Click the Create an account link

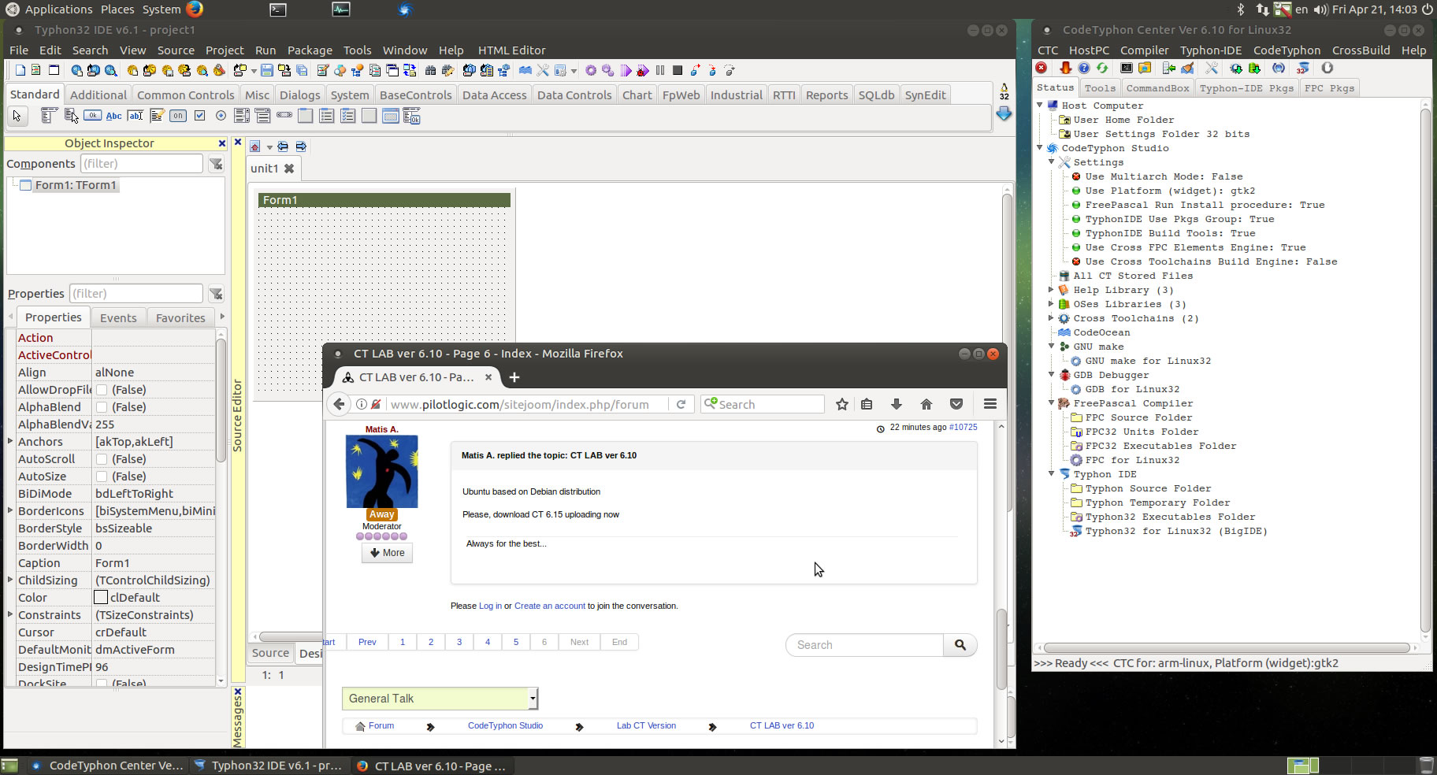coord(550,606)
